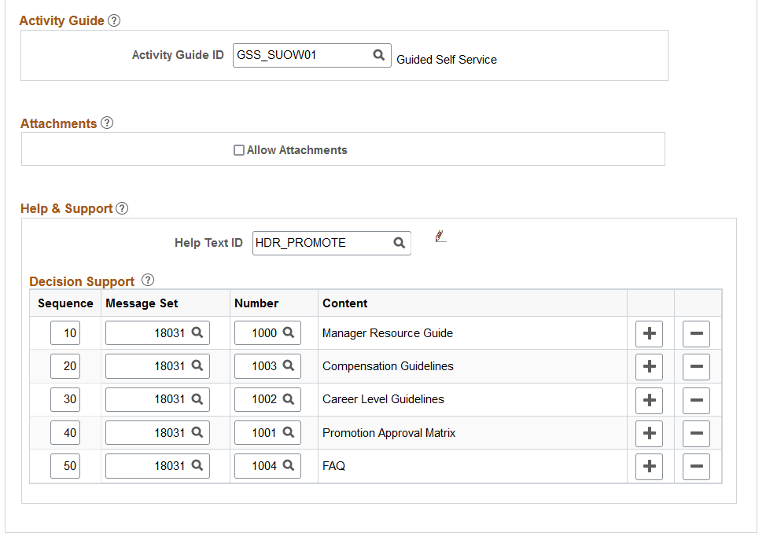Open Message Set lookup on Promotion Approval Matrix row
This screenshot has height=536, width=766.
tap(198, 432)
